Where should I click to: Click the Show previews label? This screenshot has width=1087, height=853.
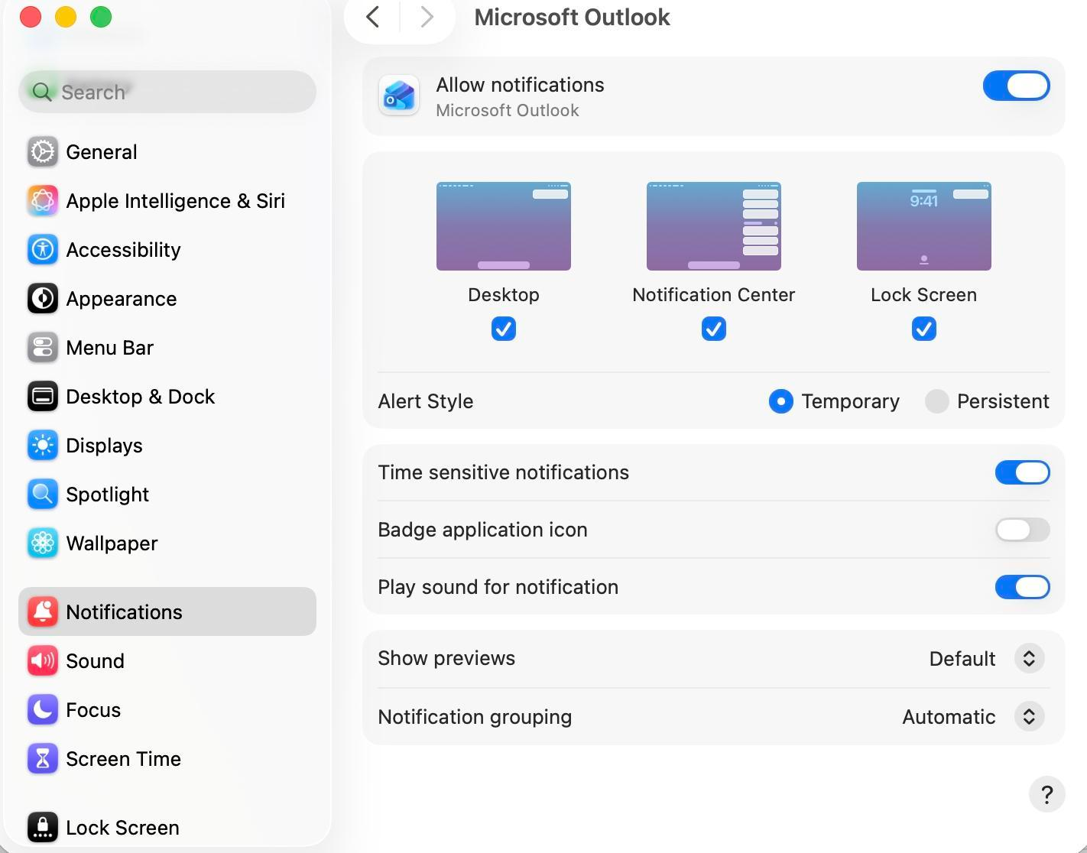tap(447, 658)
